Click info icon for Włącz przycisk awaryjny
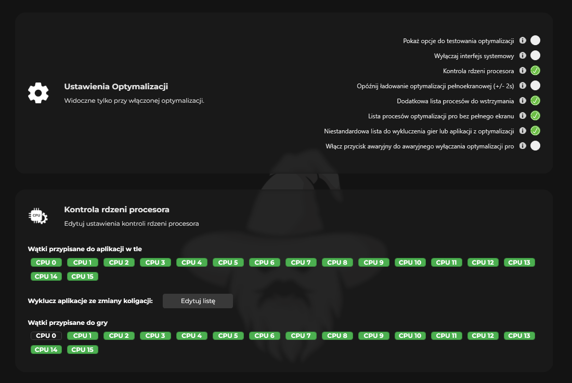This screenshot has width=572, height=383. click(523, 146)
